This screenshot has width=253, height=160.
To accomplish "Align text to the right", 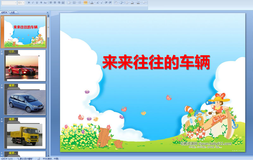I will [59, 3].
